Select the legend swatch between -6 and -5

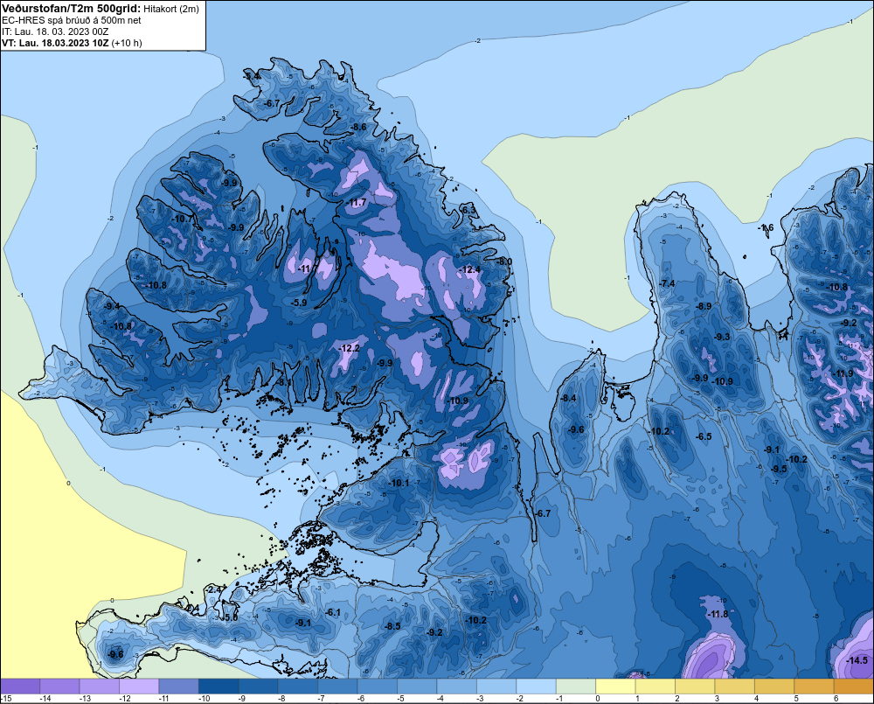pyautogui.click(x=378, y=687)
